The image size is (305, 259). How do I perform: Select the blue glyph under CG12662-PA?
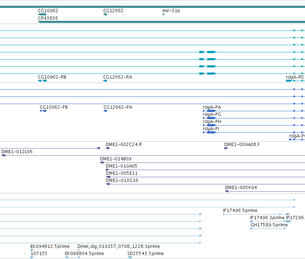click(x=105, y=111)
